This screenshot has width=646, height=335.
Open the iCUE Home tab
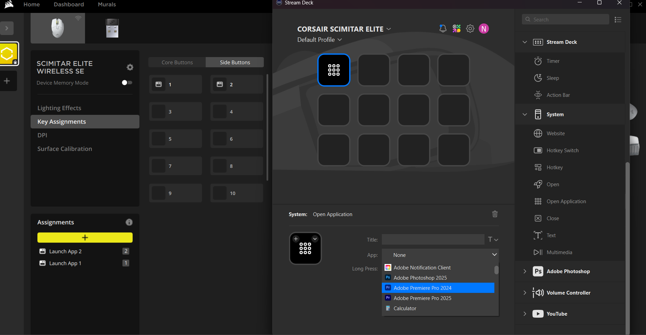coord(32,4)
